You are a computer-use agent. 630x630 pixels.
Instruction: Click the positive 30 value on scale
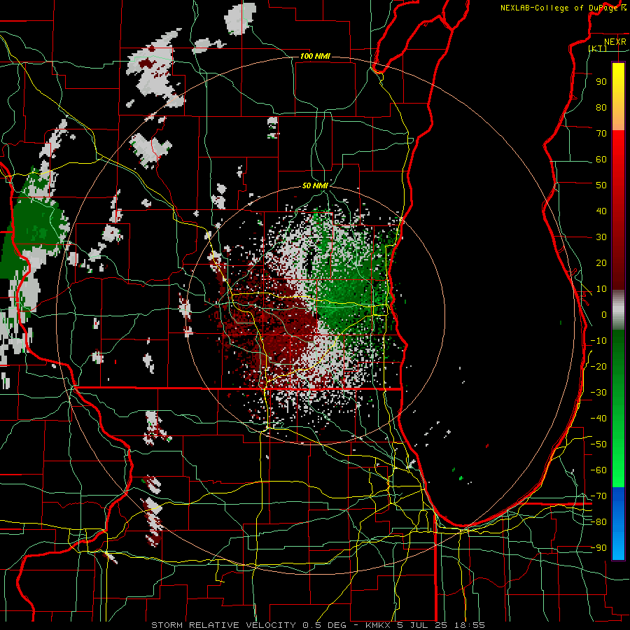[601, 237]
